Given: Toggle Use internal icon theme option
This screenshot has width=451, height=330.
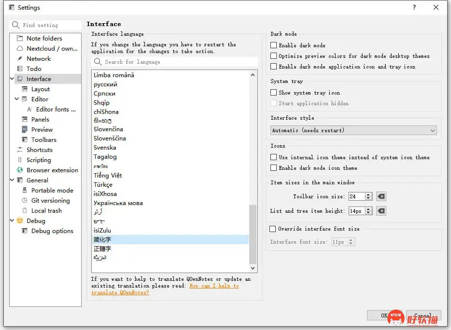Looking at the screenshot, I should pyautogui.click(x=273, y=157).
